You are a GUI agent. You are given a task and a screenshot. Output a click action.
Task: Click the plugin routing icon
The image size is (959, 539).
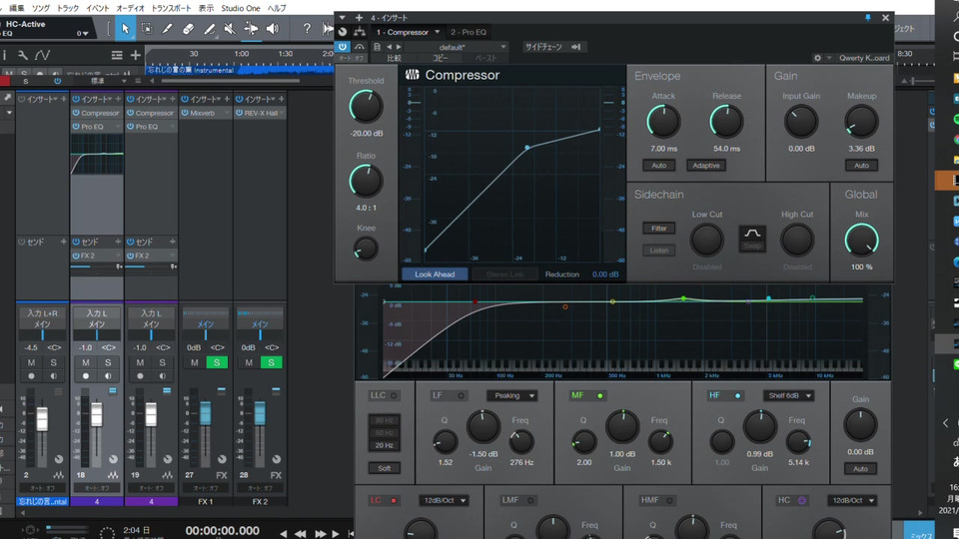click(x=360, y=32)
